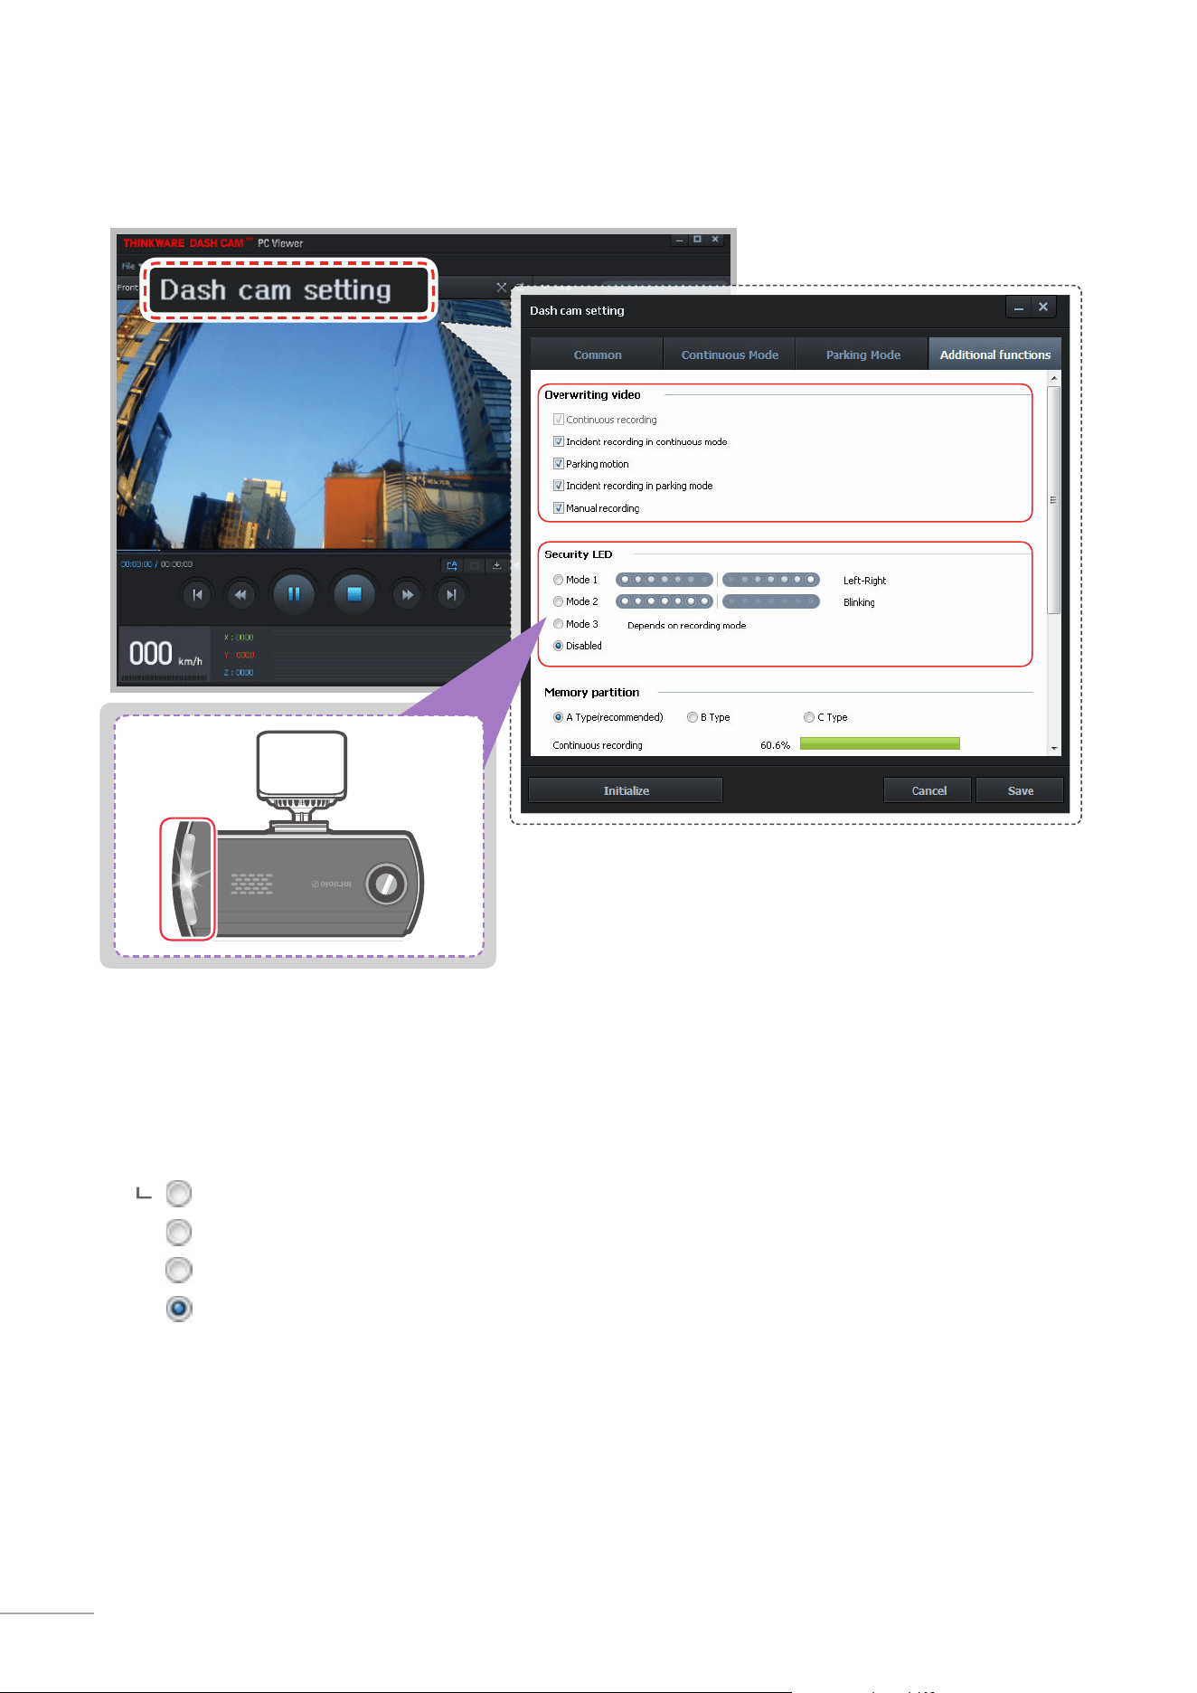1197x1693 pixels.
Task: Select A Type(recommended) memory partition
Action: [x=558, y=717]
